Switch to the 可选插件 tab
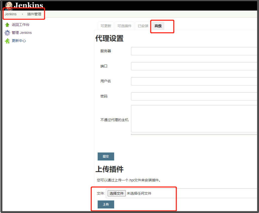 [x=124, y=26]
